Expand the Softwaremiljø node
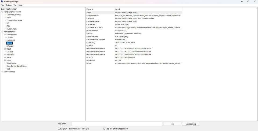Screen dimensions: 258x131 click(x=2, y=72)
